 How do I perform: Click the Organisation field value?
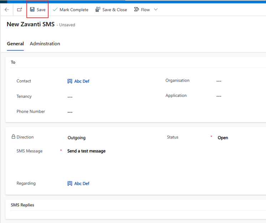coord(219,81)
